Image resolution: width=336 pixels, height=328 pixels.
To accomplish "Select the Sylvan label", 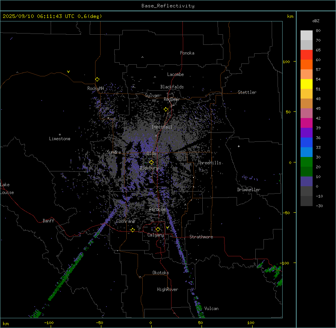I will click(x=152, y=95).
